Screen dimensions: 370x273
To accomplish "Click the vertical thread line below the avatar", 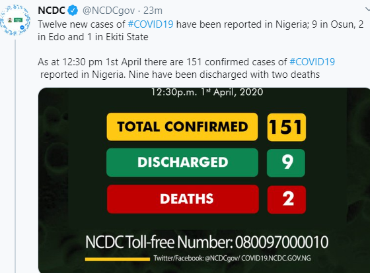I will 16,156.
